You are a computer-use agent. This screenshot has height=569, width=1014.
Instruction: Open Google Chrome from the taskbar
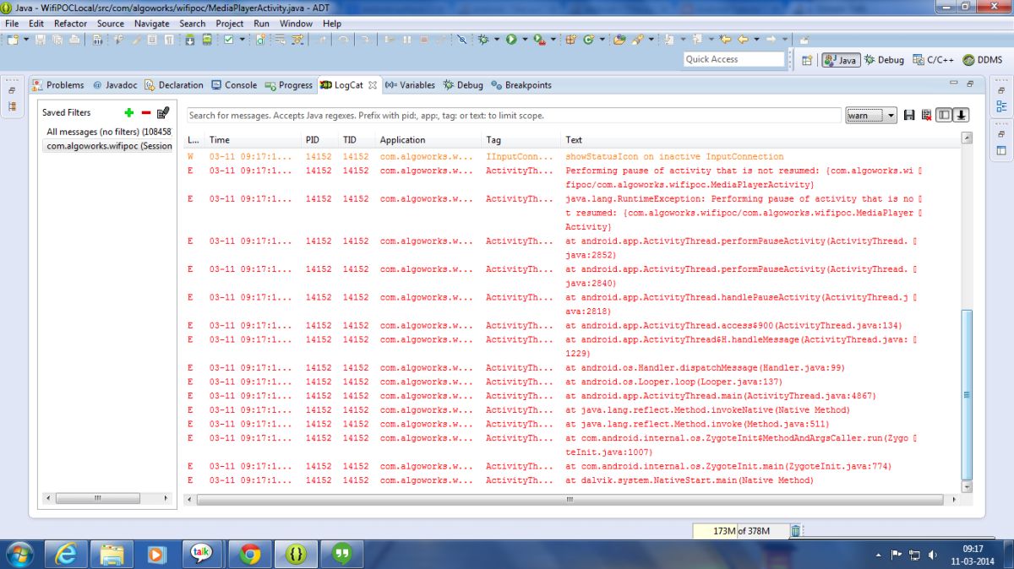click(249, 554)
